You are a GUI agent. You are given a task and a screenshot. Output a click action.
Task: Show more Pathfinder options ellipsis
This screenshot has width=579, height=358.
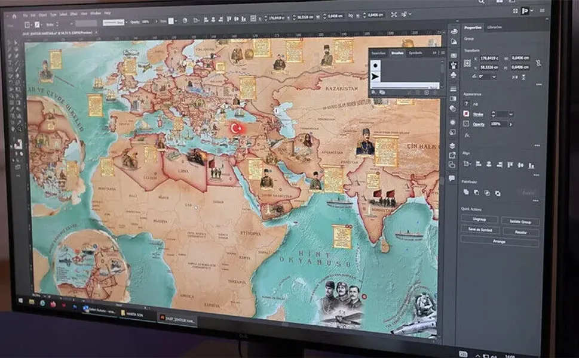(536, 201)
